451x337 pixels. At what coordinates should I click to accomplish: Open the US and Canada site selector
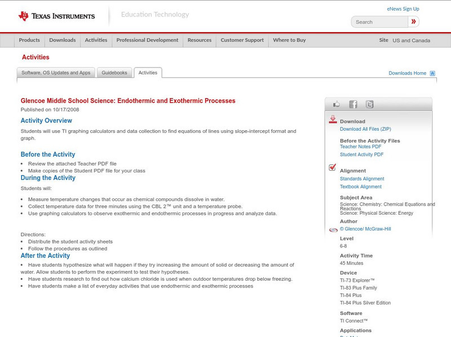pyautogui.click(x=412, y=41)
